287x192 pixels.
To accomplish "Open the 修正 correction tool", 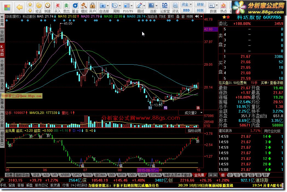I will (39, 7).
